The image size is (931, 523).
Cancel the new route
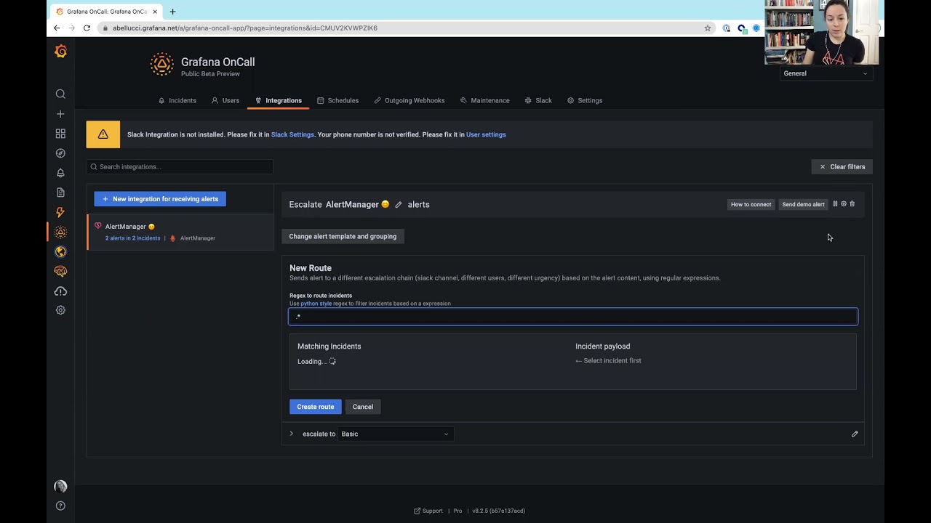(363, 407)
